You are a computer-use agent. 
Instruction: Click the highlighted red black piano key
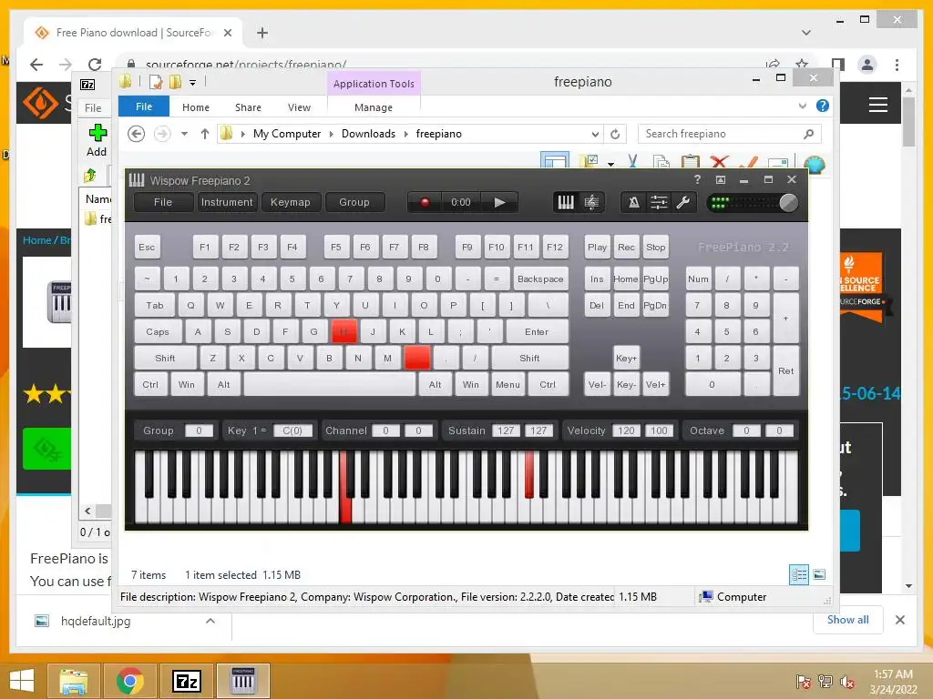click(529, 473)
